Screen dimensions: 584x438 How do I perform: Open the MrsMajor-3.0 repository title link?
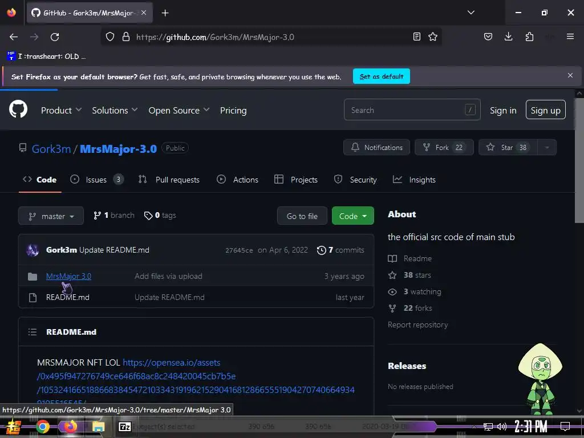(x=118, y=149)
